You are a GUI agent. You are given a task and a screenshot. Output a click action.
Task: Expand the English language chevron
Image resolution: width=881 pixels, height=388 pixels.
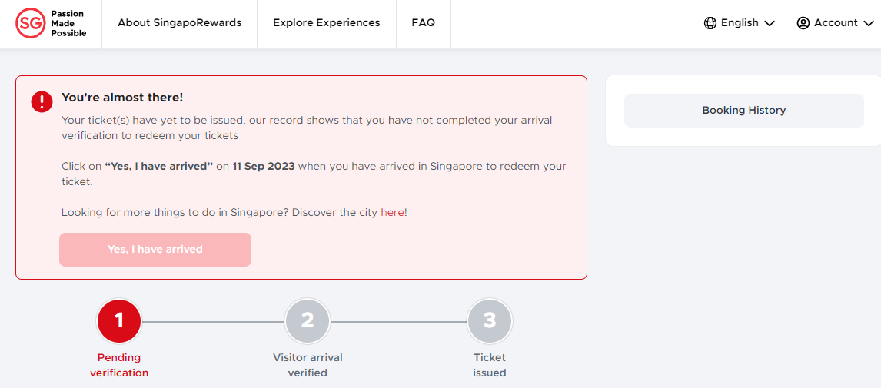770,24
